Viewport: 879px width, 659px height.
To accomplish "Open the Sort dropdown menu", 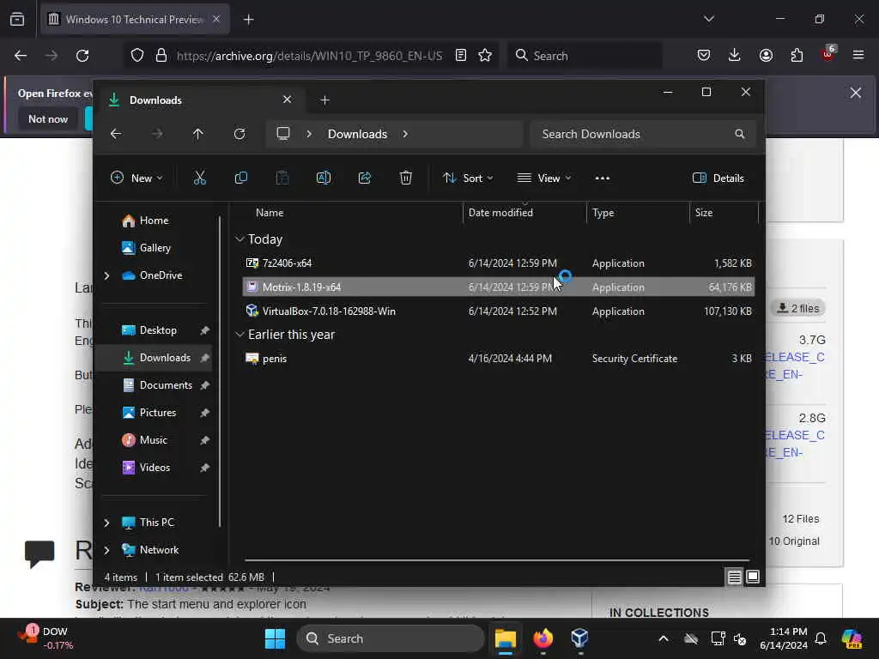I will pos(468,178).
